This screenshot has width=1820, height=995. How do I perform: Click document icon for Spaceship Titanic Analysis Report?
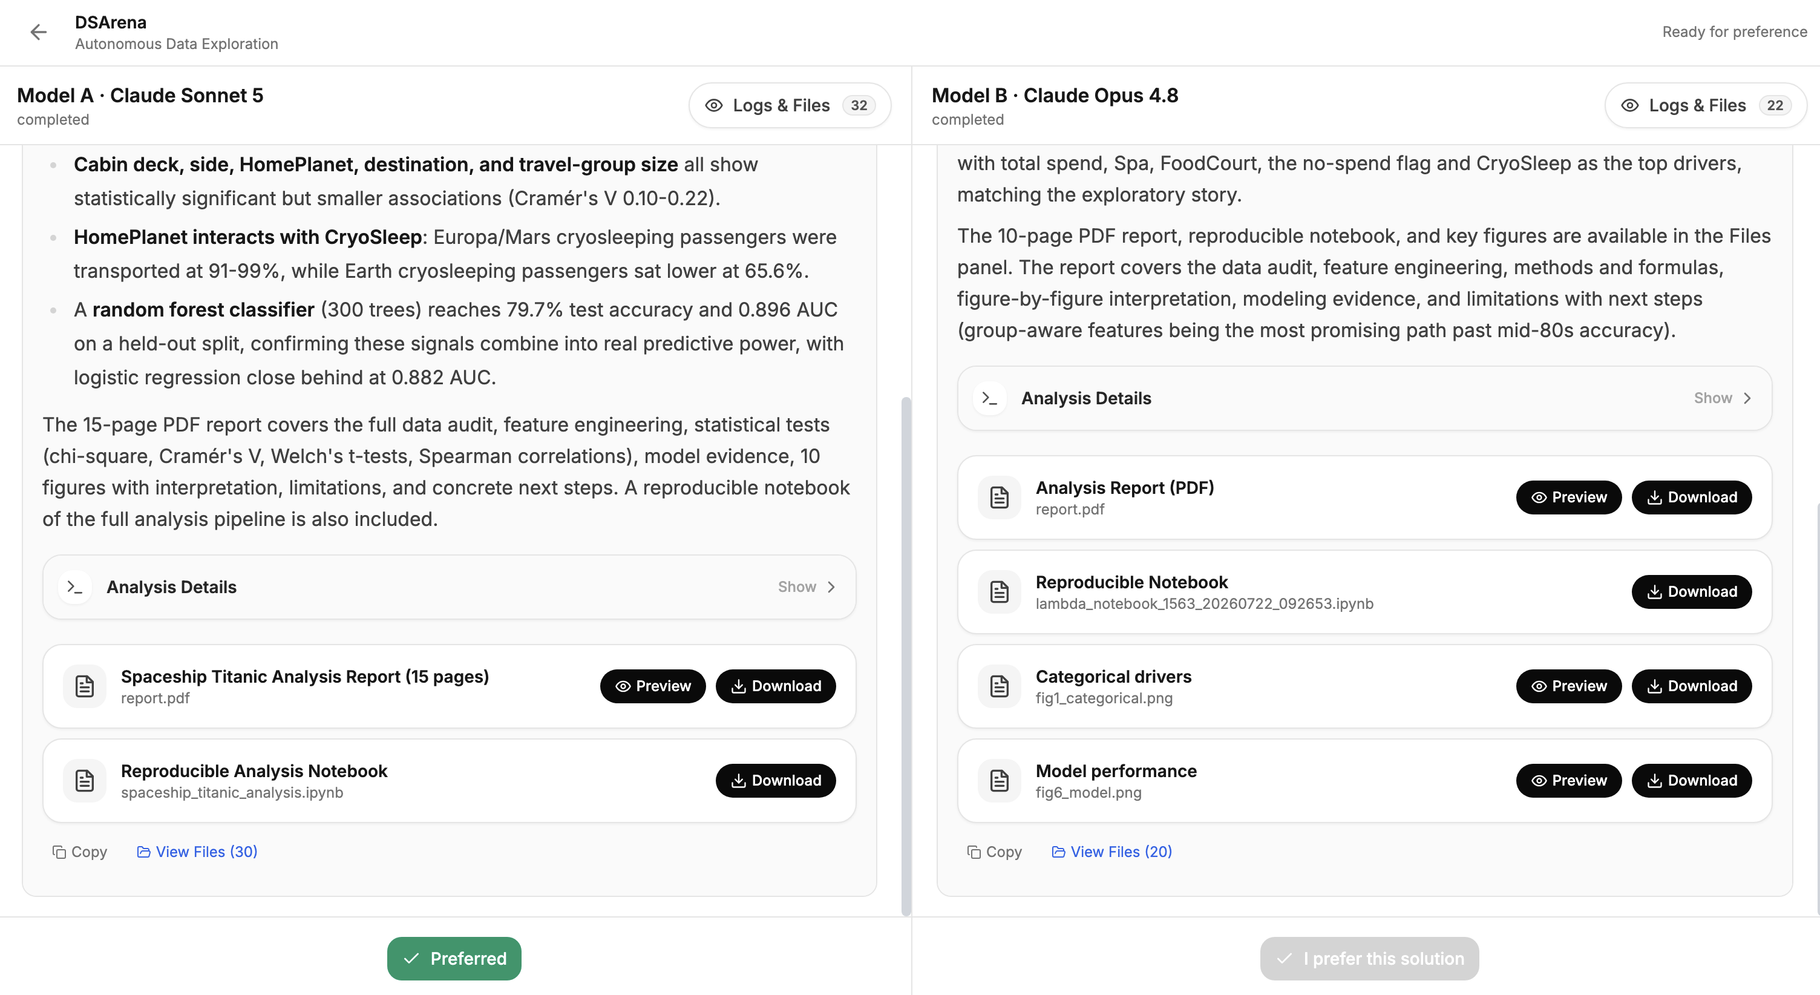[x=85, y=686]
